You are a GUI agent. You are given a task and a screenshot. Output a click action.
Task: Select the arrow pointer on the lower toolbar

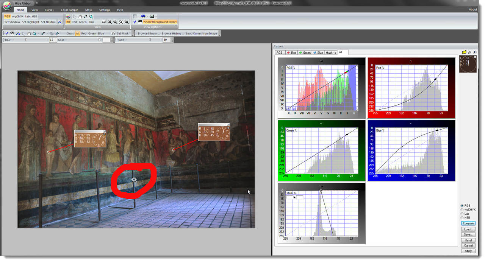[x=23, y=33]
